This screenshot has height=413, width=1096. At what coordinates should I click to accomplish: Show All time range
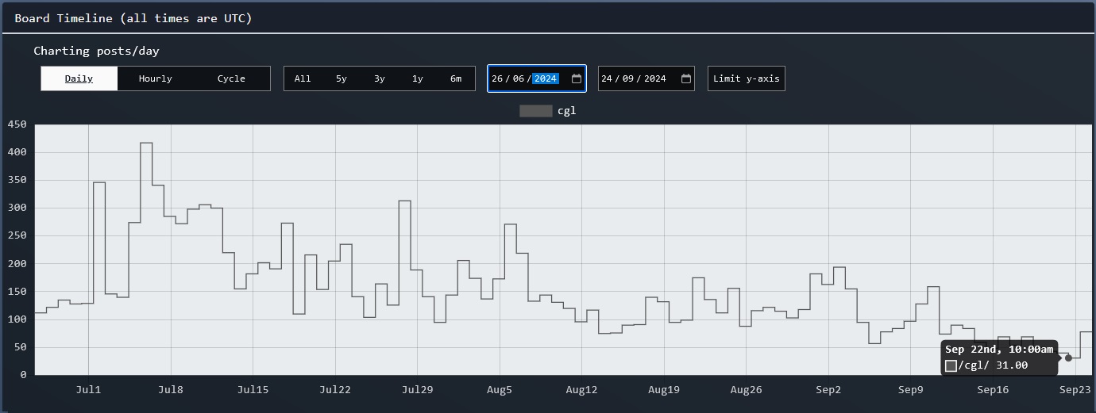click(303, 78)
